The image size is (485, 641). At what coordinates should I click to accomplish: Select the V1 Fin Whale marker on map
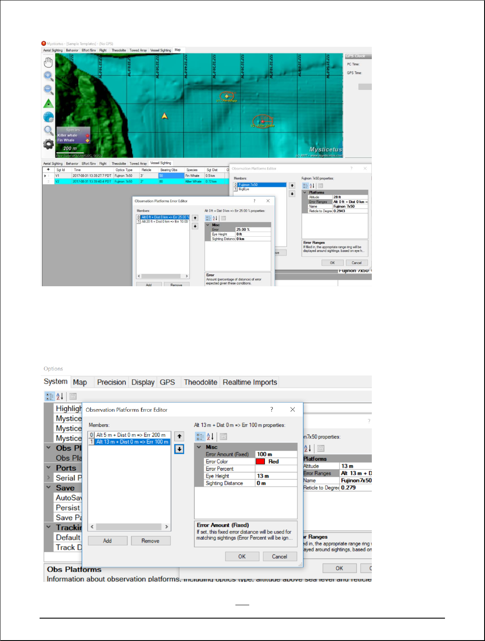(x=227, y=96)
